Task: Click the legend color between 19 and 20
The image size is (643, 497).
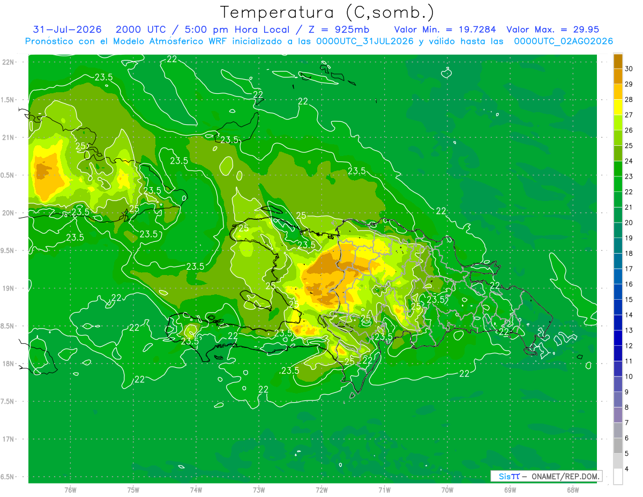Action: pos(618,230)
